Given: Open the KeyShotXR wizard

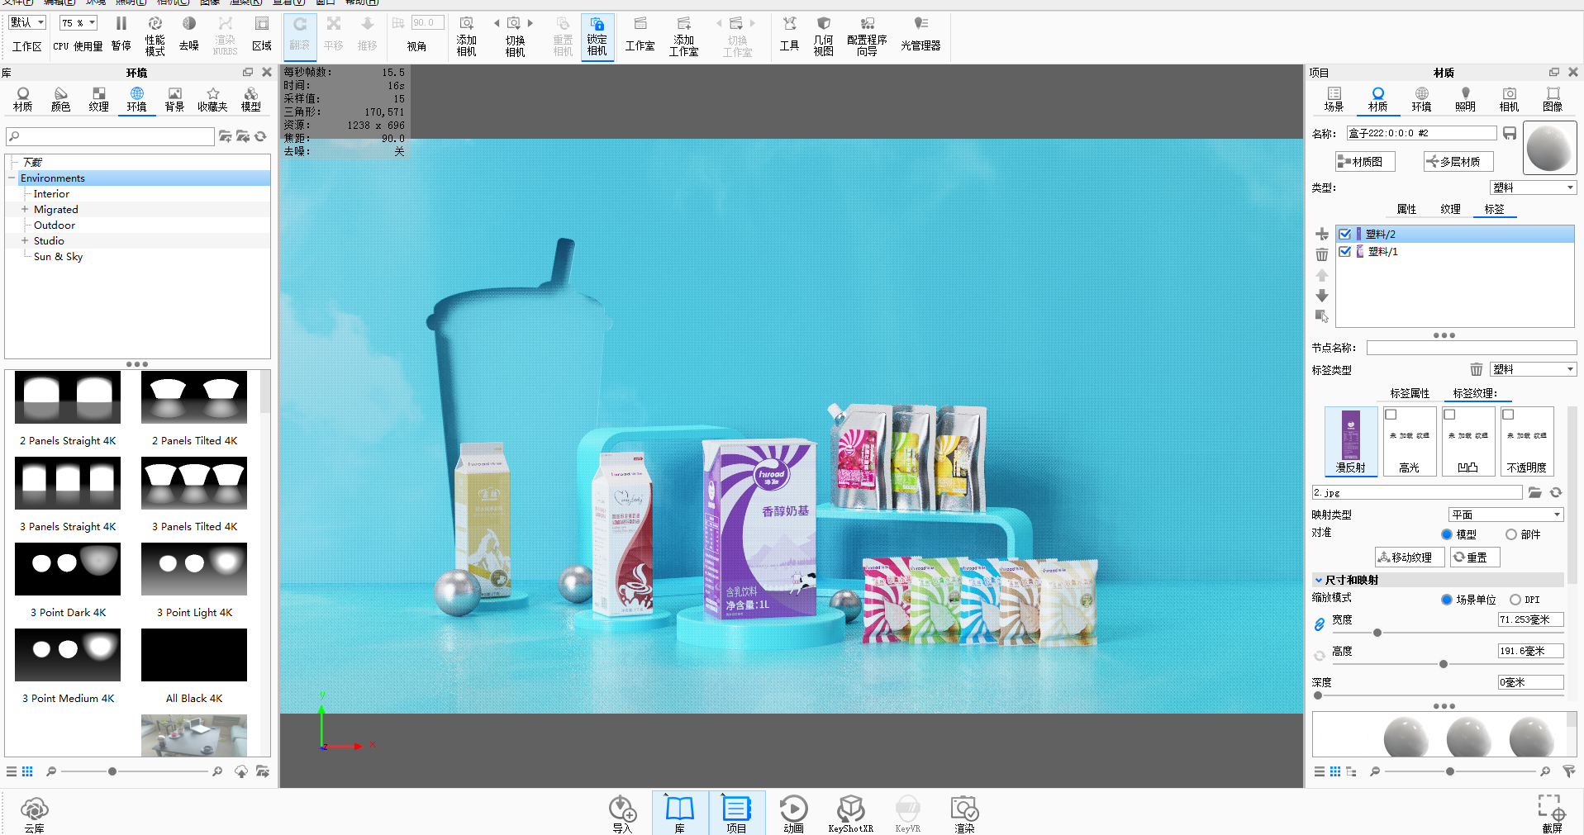Looking at the screenshot, I should pyautogui.click(x=850, y=814).
